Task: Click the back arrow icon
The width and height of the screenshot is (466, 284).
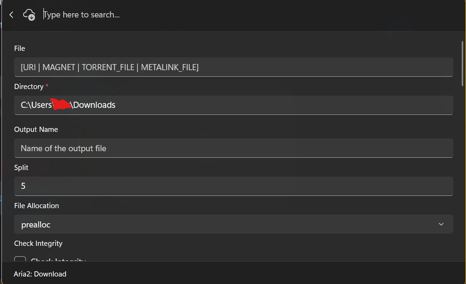Action: 11,15
